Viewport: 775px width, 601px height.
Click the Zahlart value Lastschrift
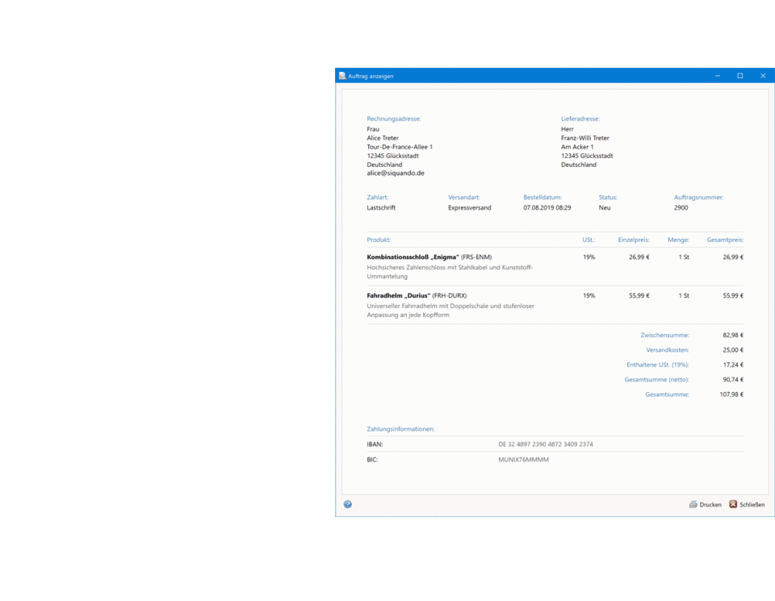click(x=381, y=208)
